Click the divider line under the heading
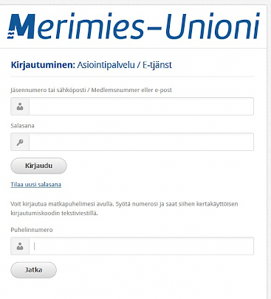The width and height of the screenshot is (271, 299). pyautogui.click(x=132, y=77)
